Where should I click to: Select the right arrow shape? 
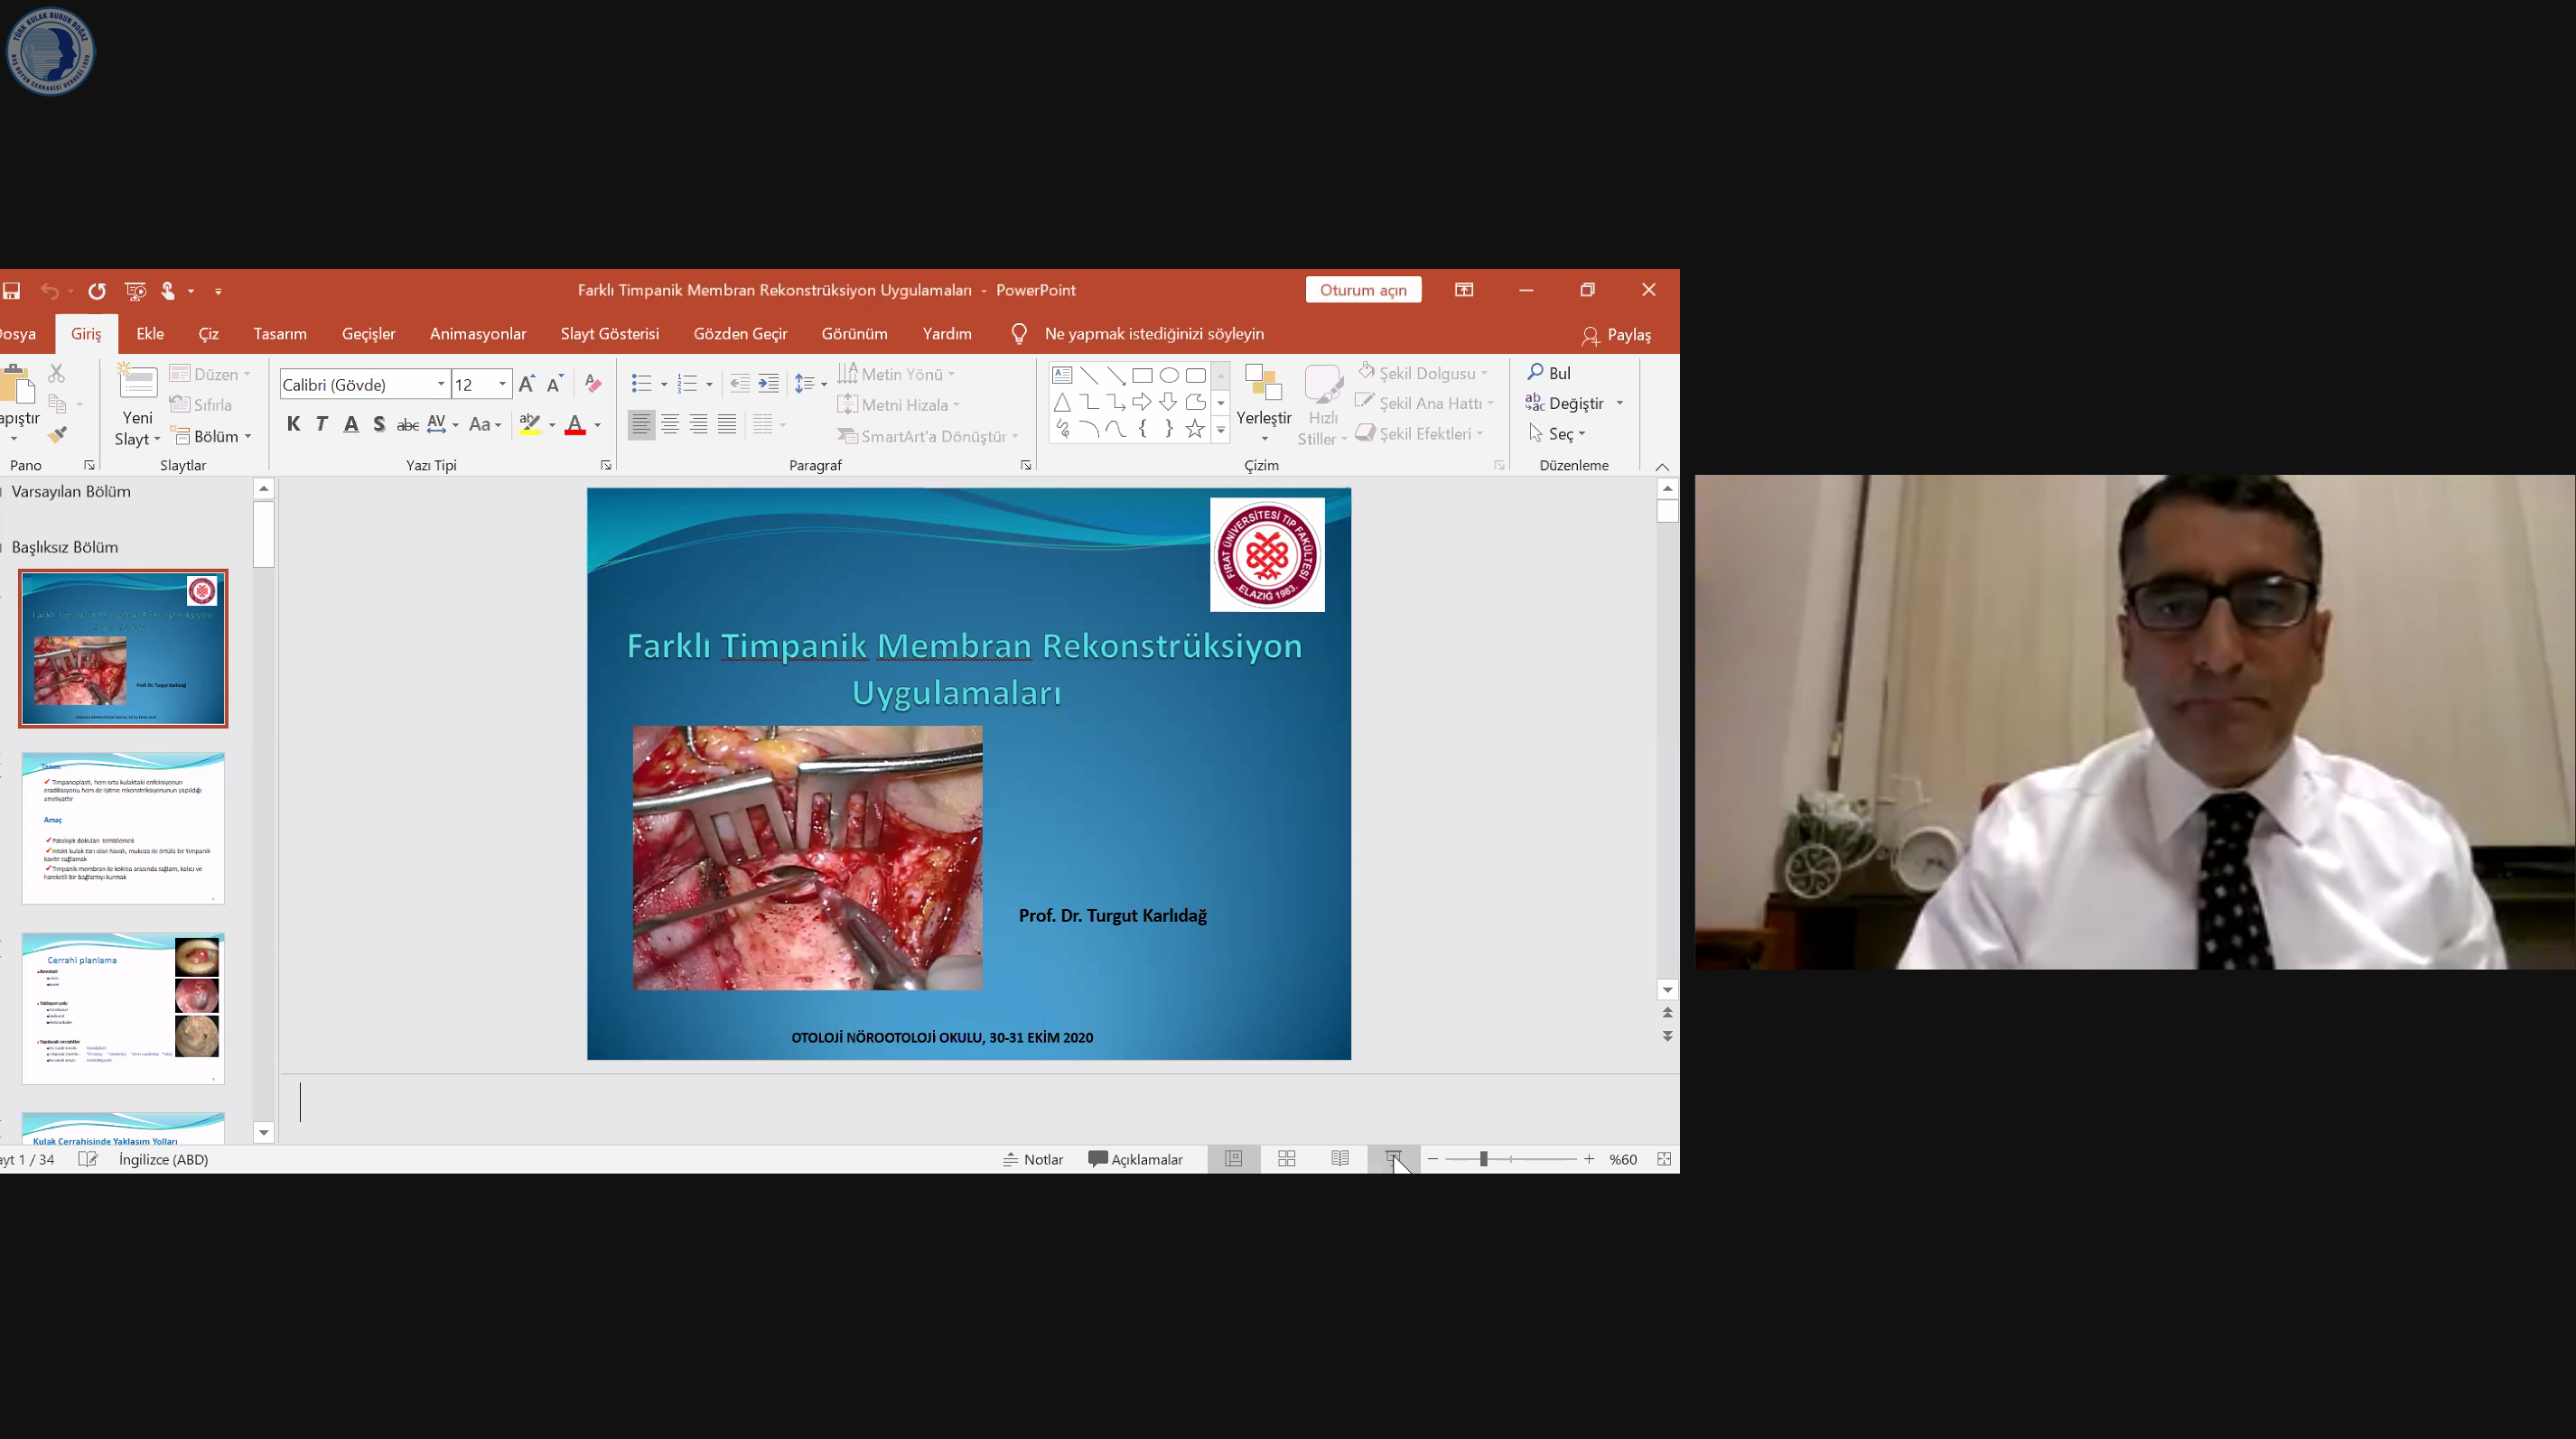(x=1142, y=403)
